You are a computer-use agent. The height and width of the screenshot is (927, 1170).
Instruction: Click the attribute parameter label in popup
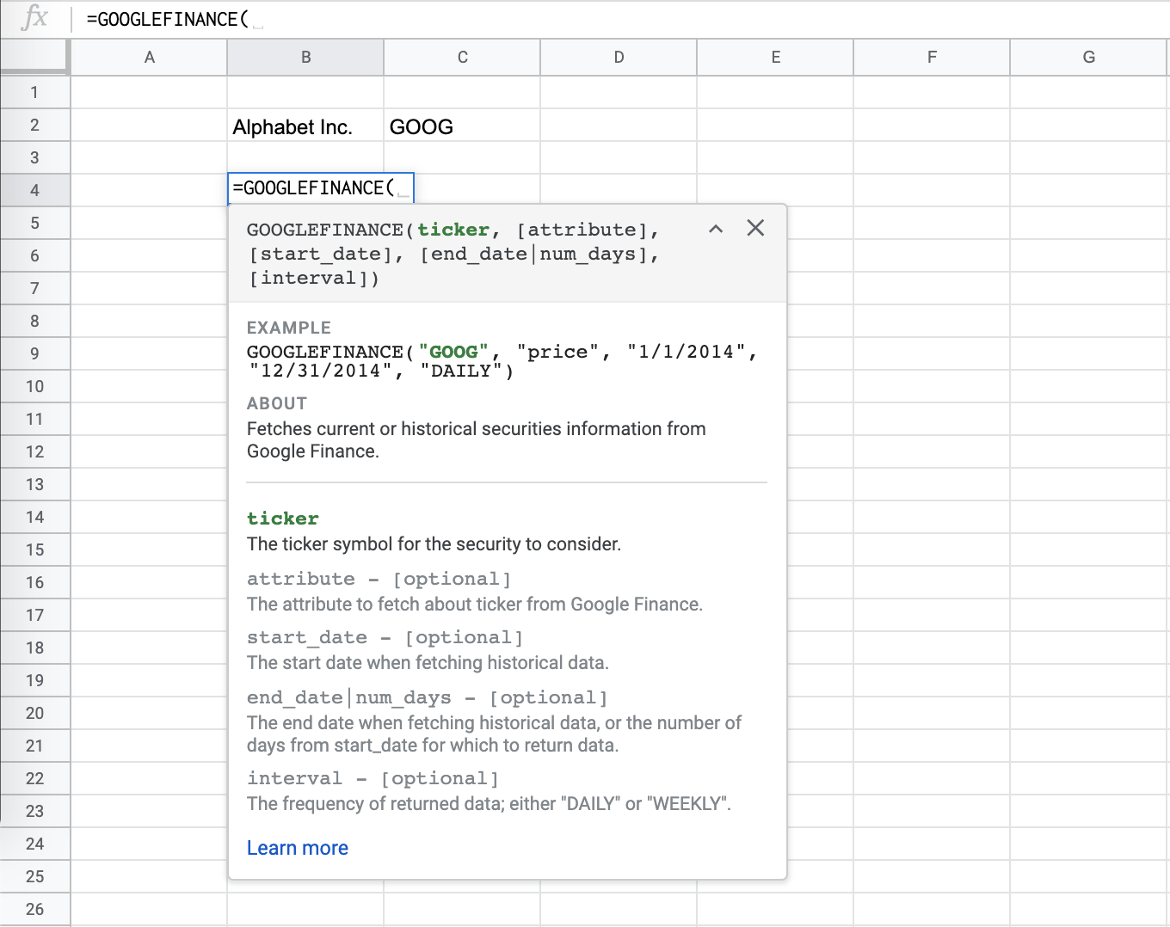301,579
